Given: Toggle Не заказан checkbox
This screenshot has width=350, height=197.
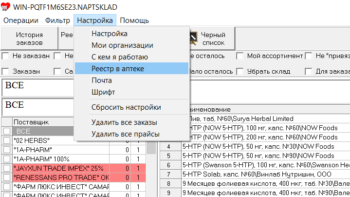Looking at the screenshot, I should (x=5, y=56).
